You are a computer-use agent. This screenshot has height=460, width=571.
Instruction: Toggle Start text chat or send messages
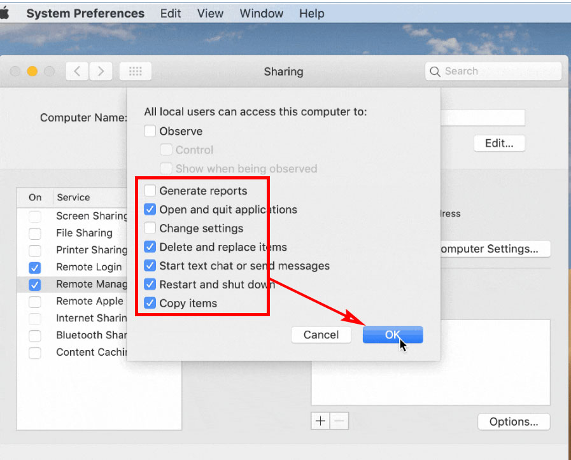pos(150,265)
